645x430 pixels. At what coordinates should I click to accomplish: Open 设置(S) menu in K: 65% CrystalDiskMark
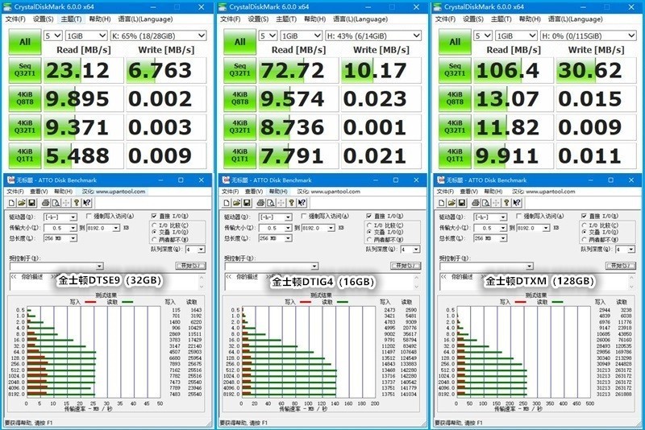point(43,19)
